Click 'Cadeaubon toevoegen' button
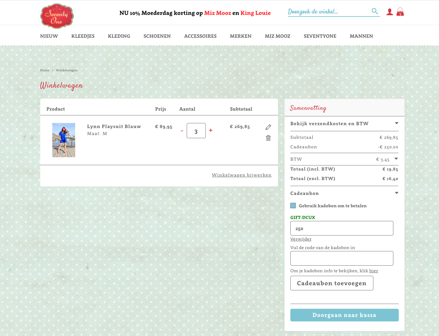This screenshot has height=336, width=439. 332,283
